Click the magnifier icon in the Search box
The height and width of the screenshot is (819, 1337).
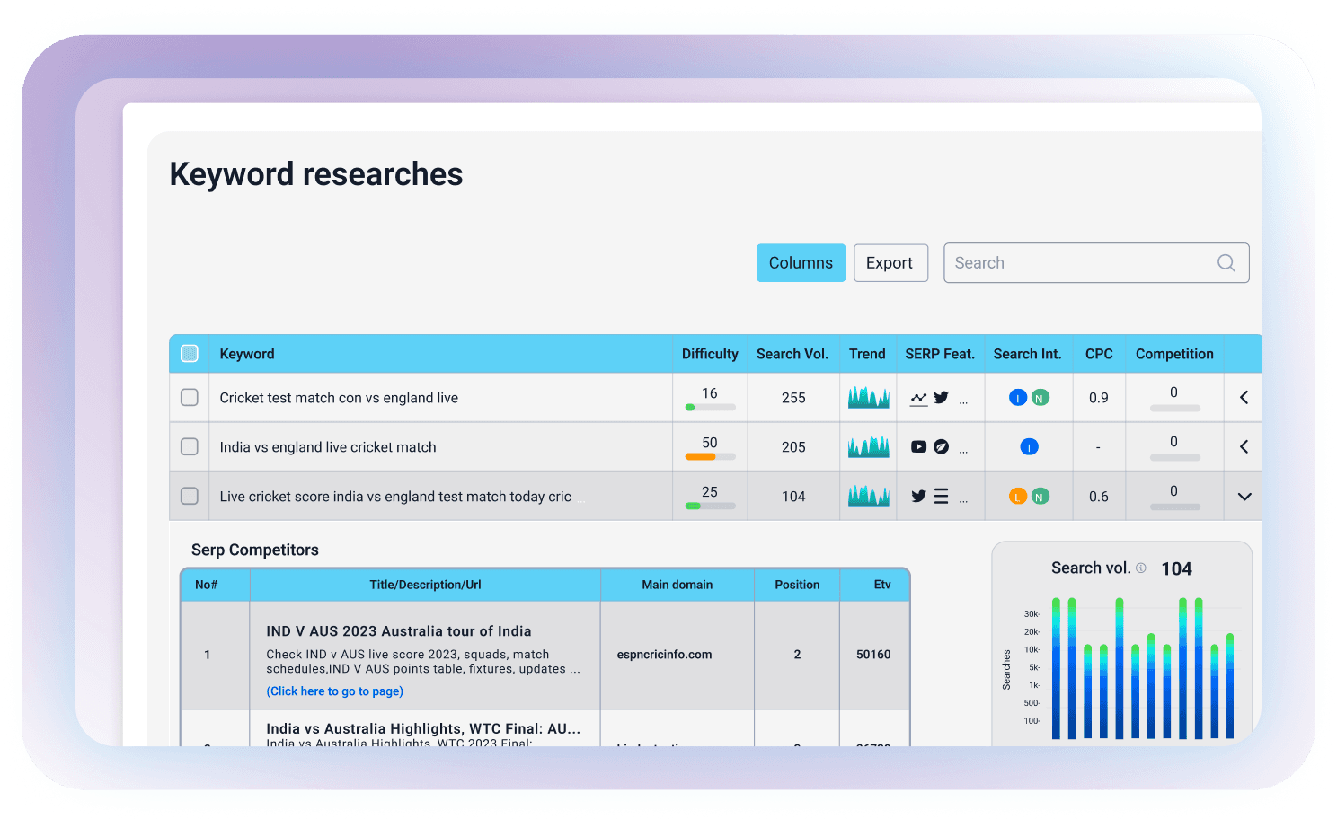click(x=1226, y=263)
